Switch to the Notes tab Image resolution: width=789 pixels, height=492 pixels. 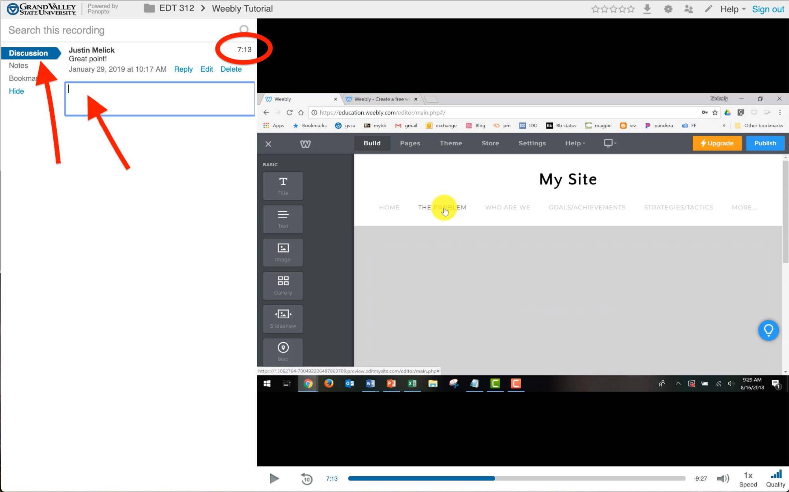tap(19, 65)
